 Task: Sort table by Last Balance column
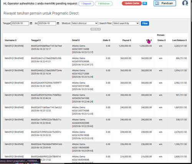[x=179, y=40]
